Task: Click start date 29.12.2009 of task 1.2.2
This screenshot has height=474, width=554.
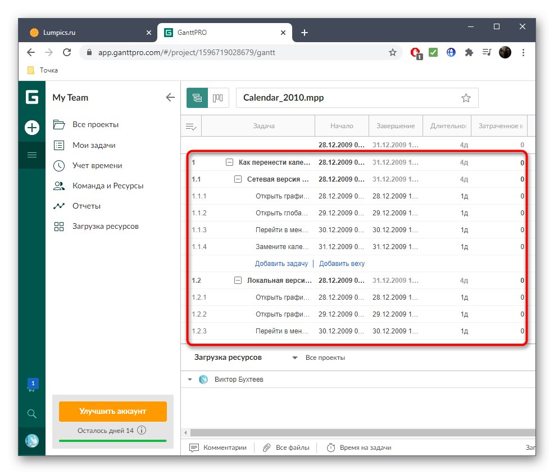Action: [x=341, y=314]
